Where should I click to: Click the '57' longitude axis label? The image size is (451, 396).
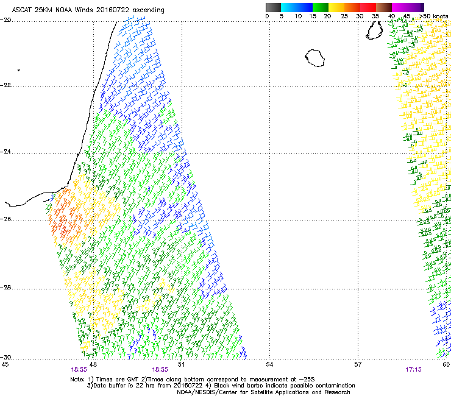[x=358, y=365]
